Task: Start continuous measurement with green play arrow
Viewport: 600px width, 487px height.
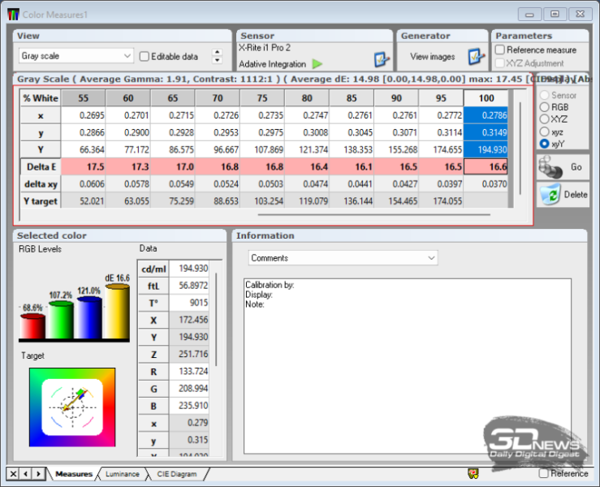Action: pyautogui.click(x=317, y=63)
